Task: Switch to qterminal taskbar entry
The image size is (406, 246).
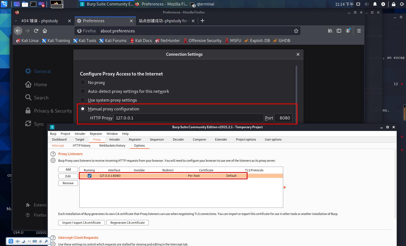Action: [x=202, y=4]
